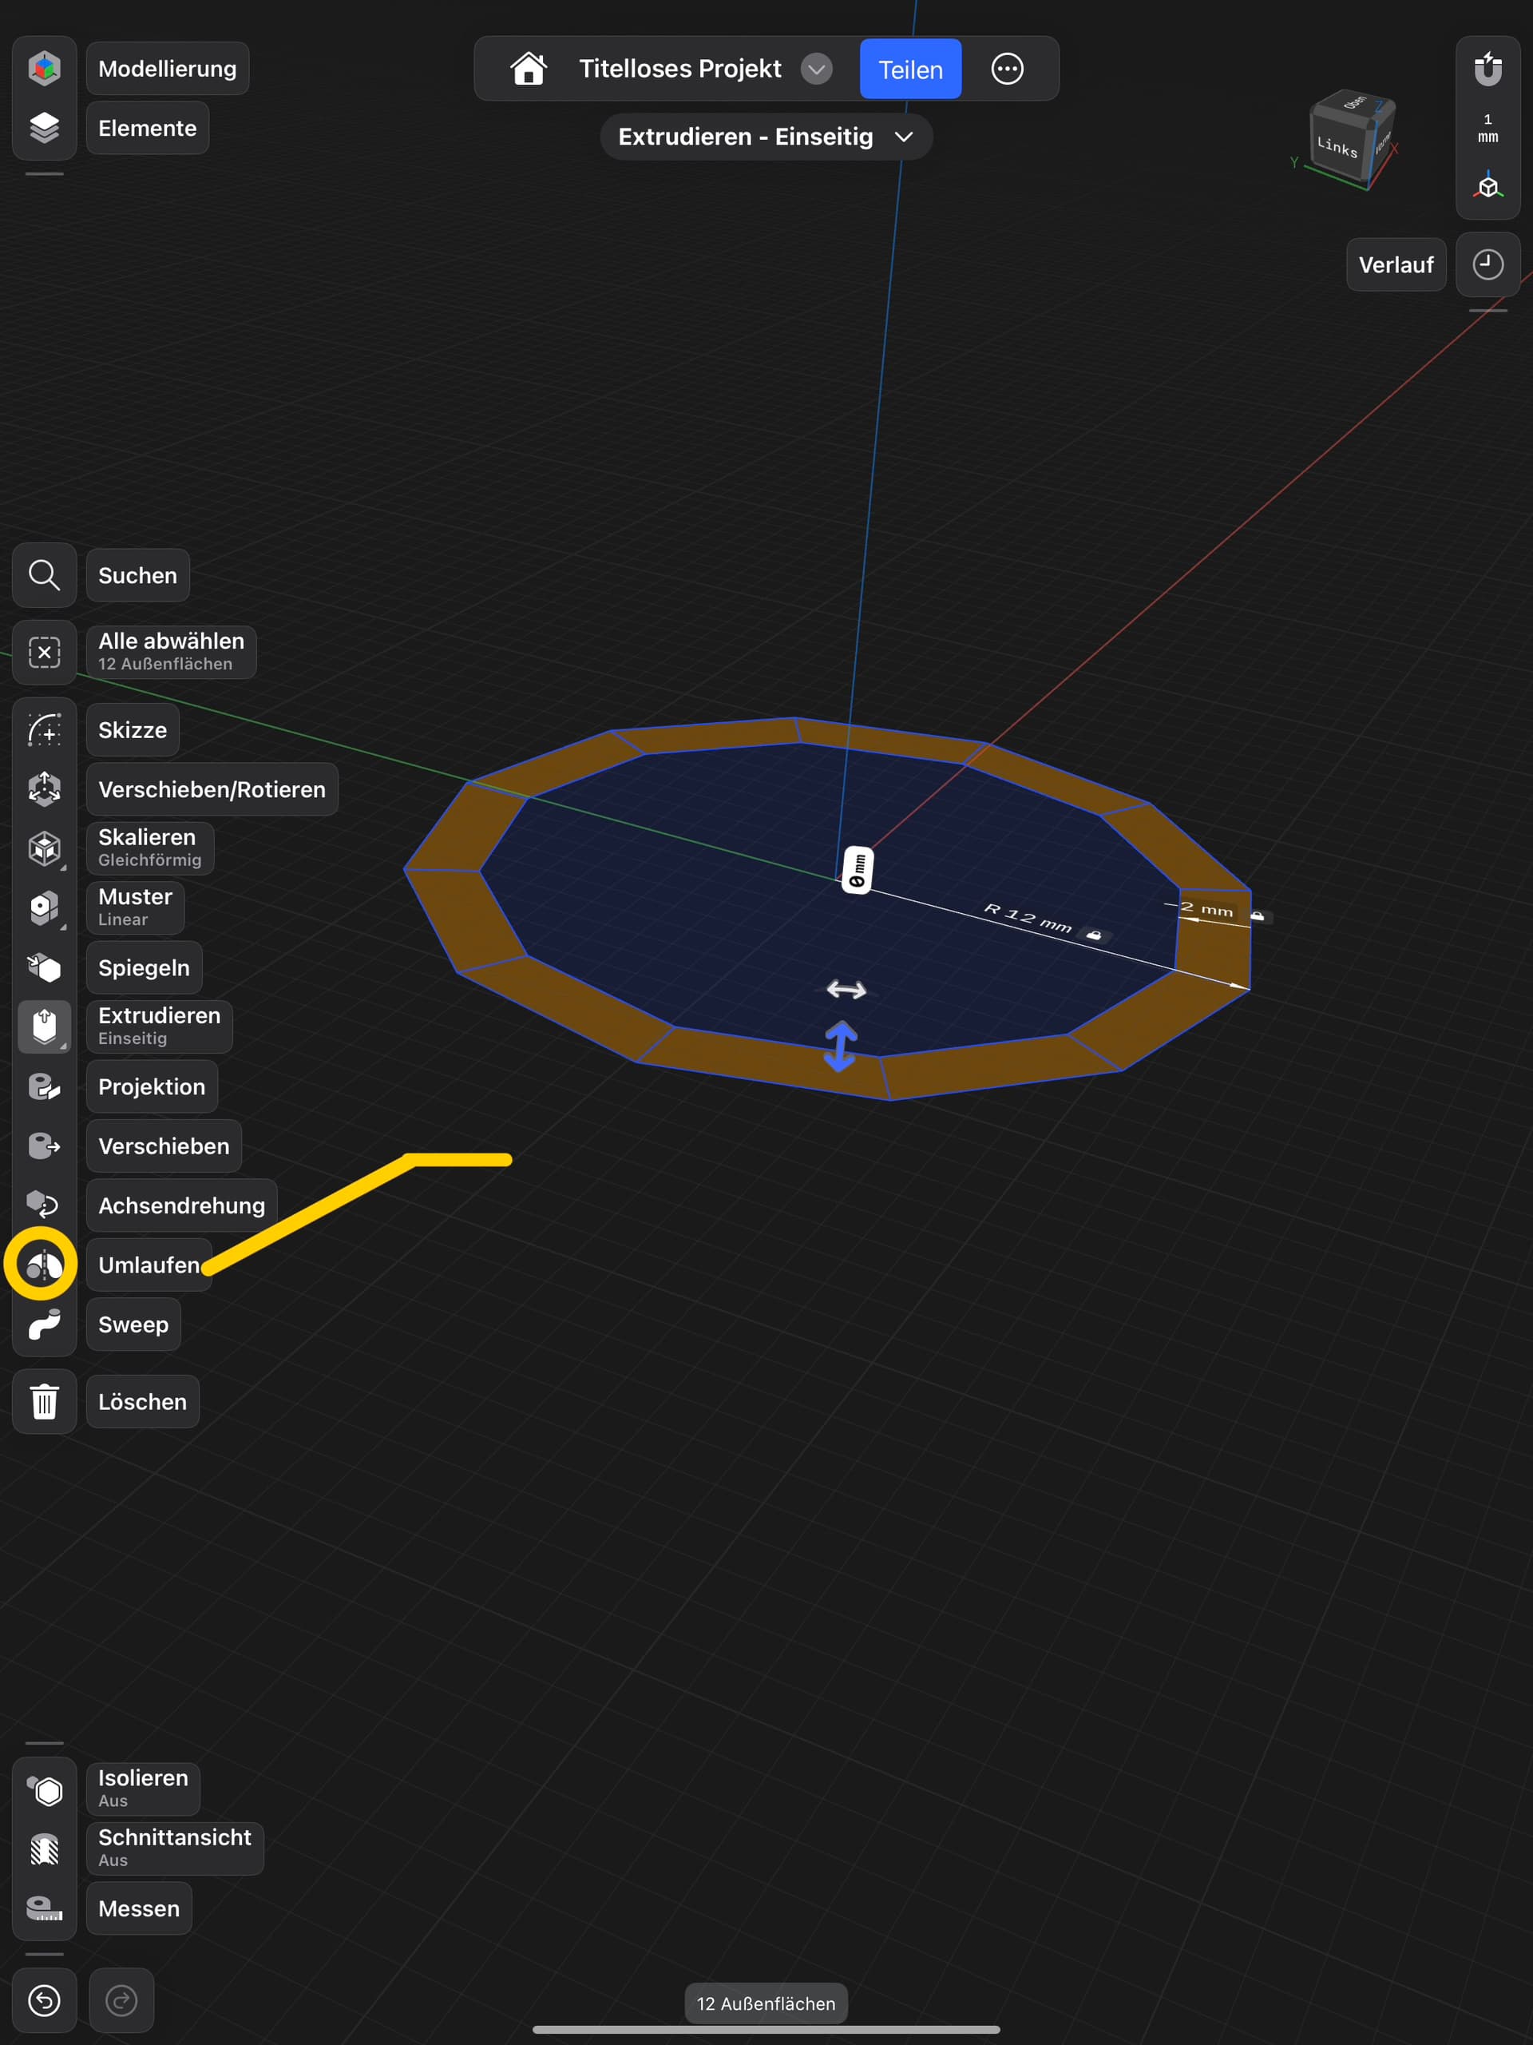Toggle Schnittansicht section view icon
Screen dimensions: 1533x2045
pyautogui.click(x=45, y=1849)
